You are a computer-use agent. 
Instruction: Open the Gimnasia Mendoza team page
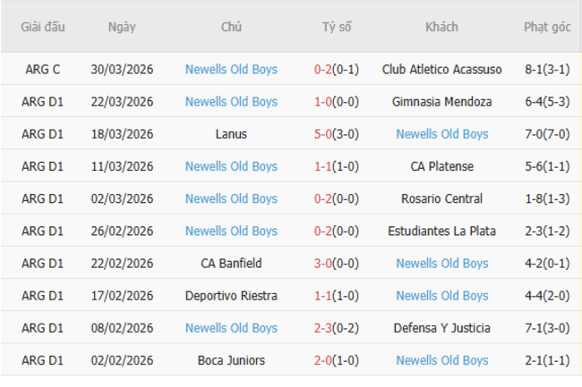(x=441, y=102)
